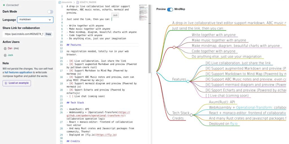Click the Copy share link button
The height and width of the screenshot is (144, 289).
[48, 34]
